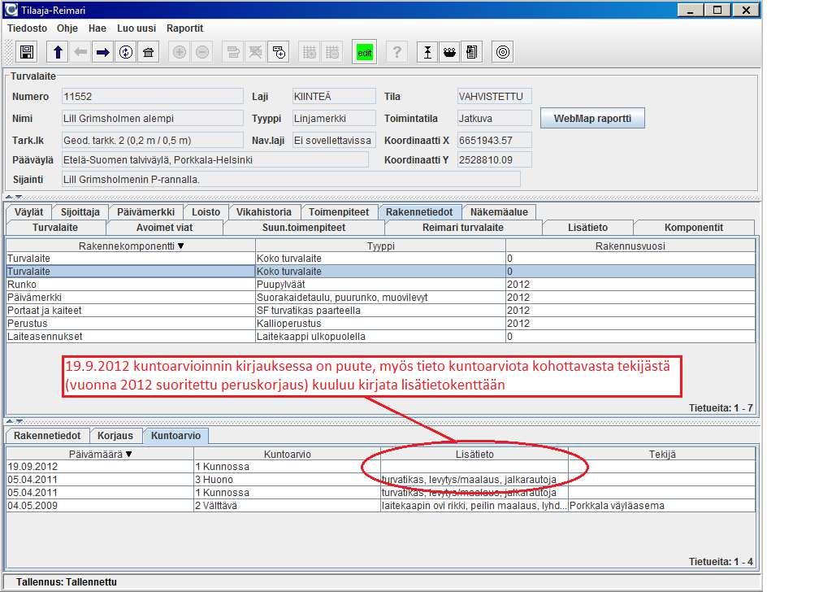Click the add-record icon with plus
Image resolution: width=819 pixels, height=592 pixels.
[279, 52]
